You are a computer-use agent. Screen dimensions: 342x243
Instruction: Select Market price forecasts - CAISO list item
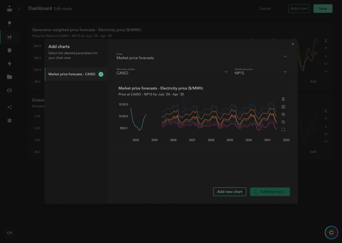76,74
